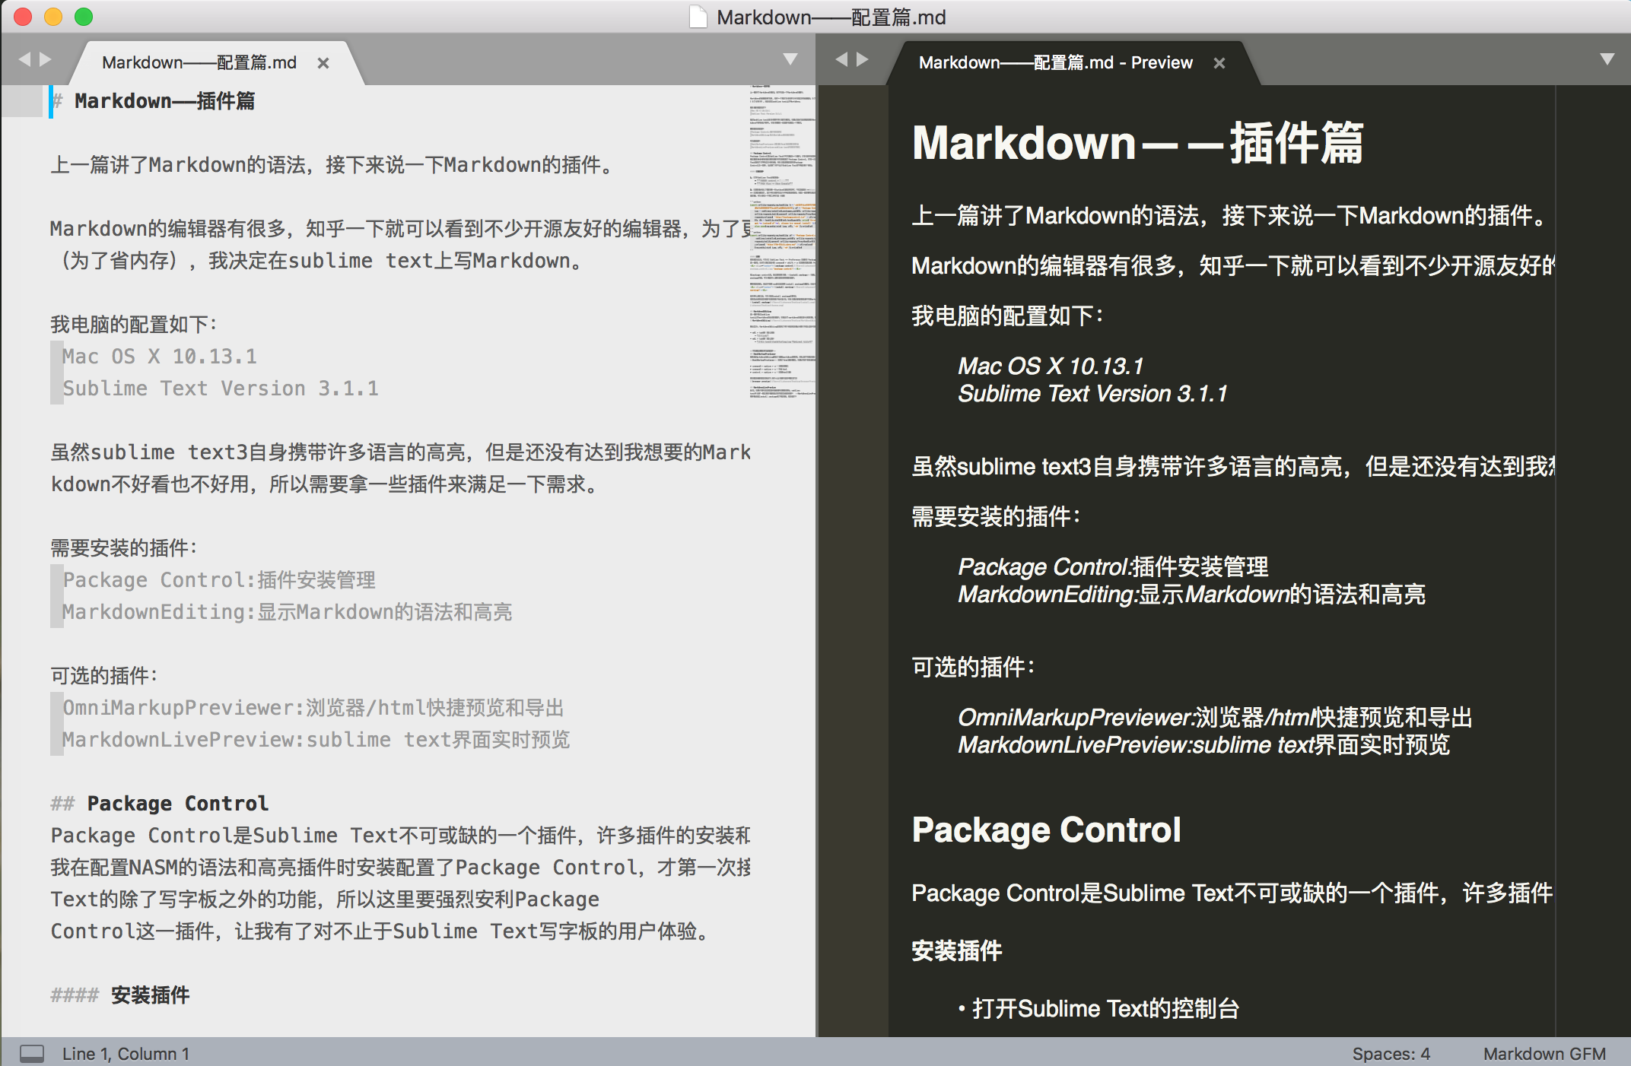
Task: Go to next tab in preview pane
Action: click(x=863, y=59)
